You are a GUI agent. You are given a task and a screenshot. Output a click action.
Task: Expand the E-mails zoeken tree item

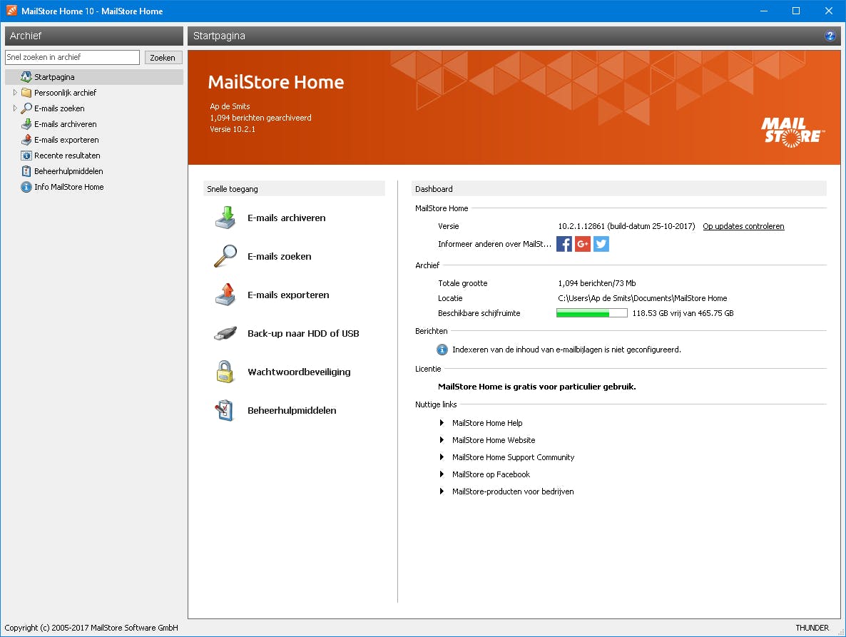coord(16,108)
